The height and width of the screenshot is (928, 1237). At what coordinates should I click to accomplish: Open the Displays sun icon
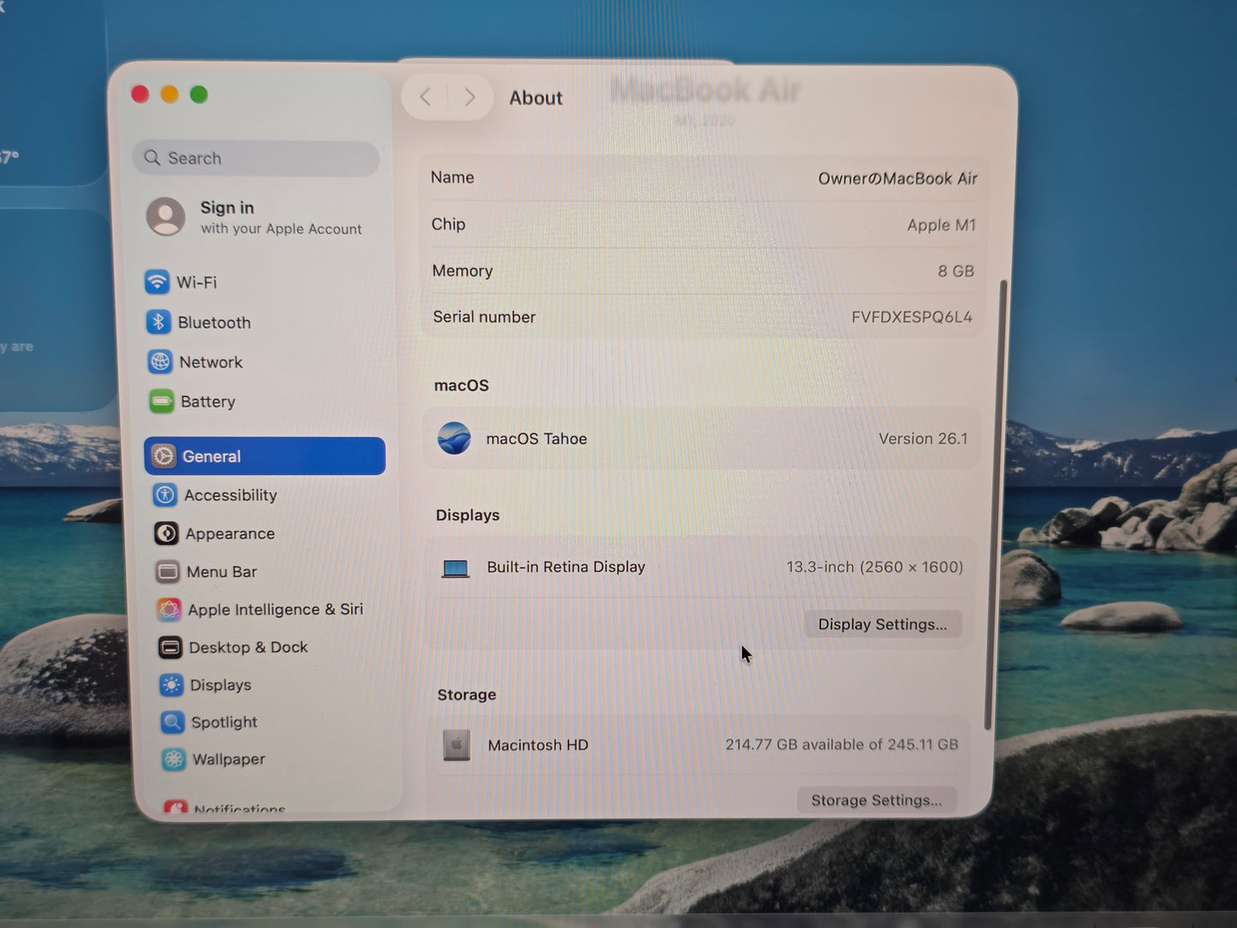[171, 685]
